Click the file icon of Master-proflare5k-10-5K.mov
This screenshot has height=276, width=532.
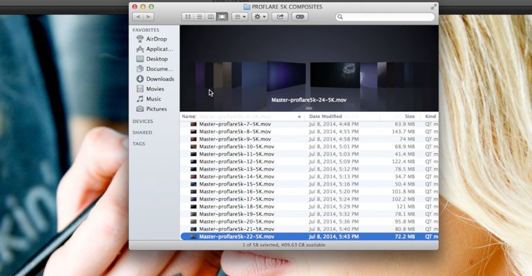click(x=193, y=147)
